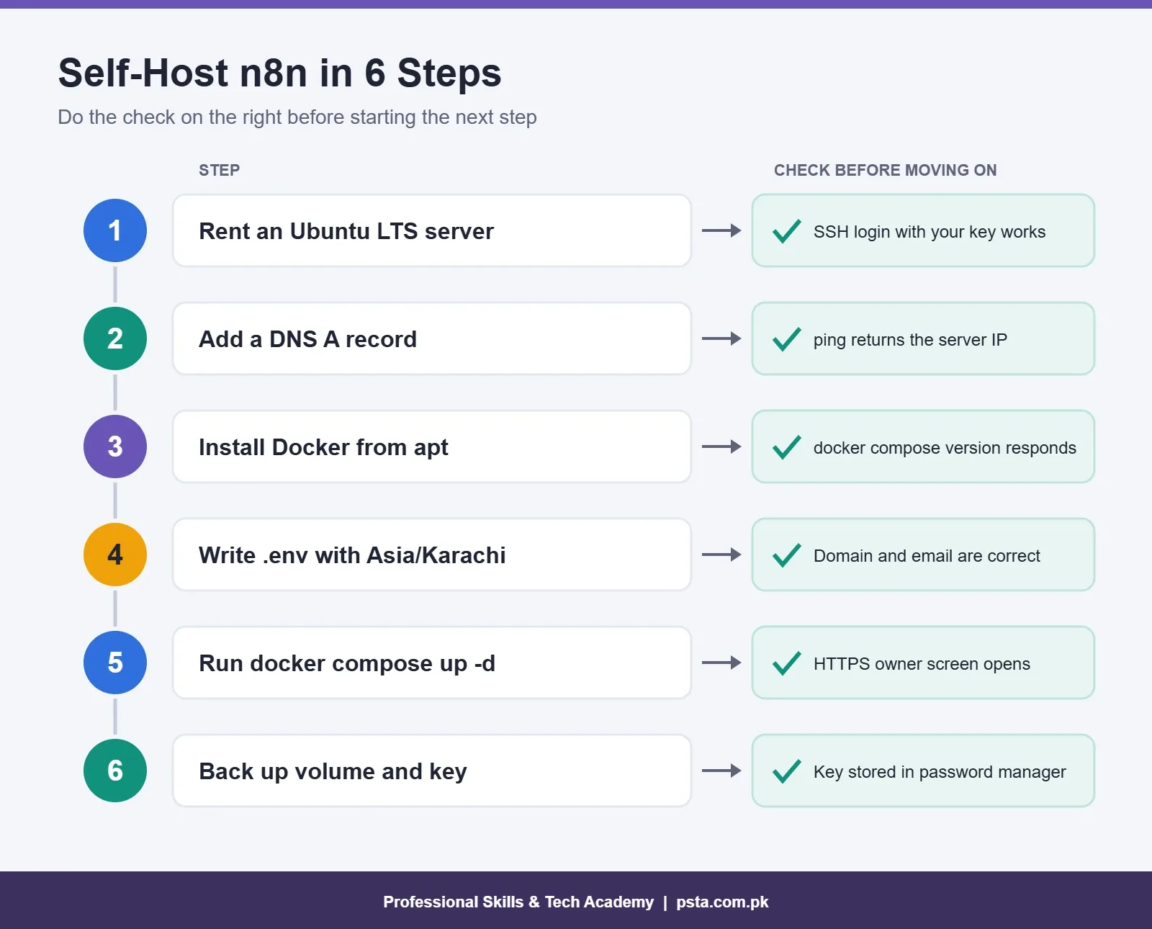Click the checkmark beside SSH login check
Image resolution: width=1152 pixels, height=929 pixels.
pyautogui.click(x=786, y=230)
